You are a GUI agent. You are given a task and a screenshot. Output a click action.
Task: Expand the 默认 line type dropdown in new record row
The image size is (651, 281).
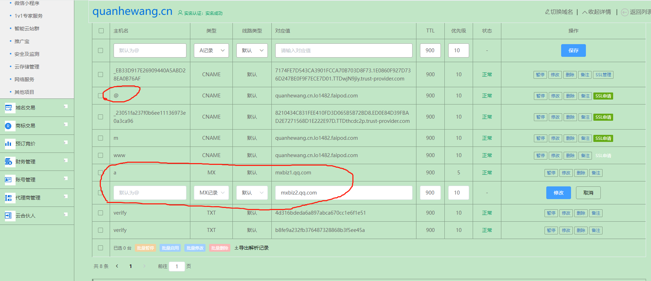coord(252,50)
